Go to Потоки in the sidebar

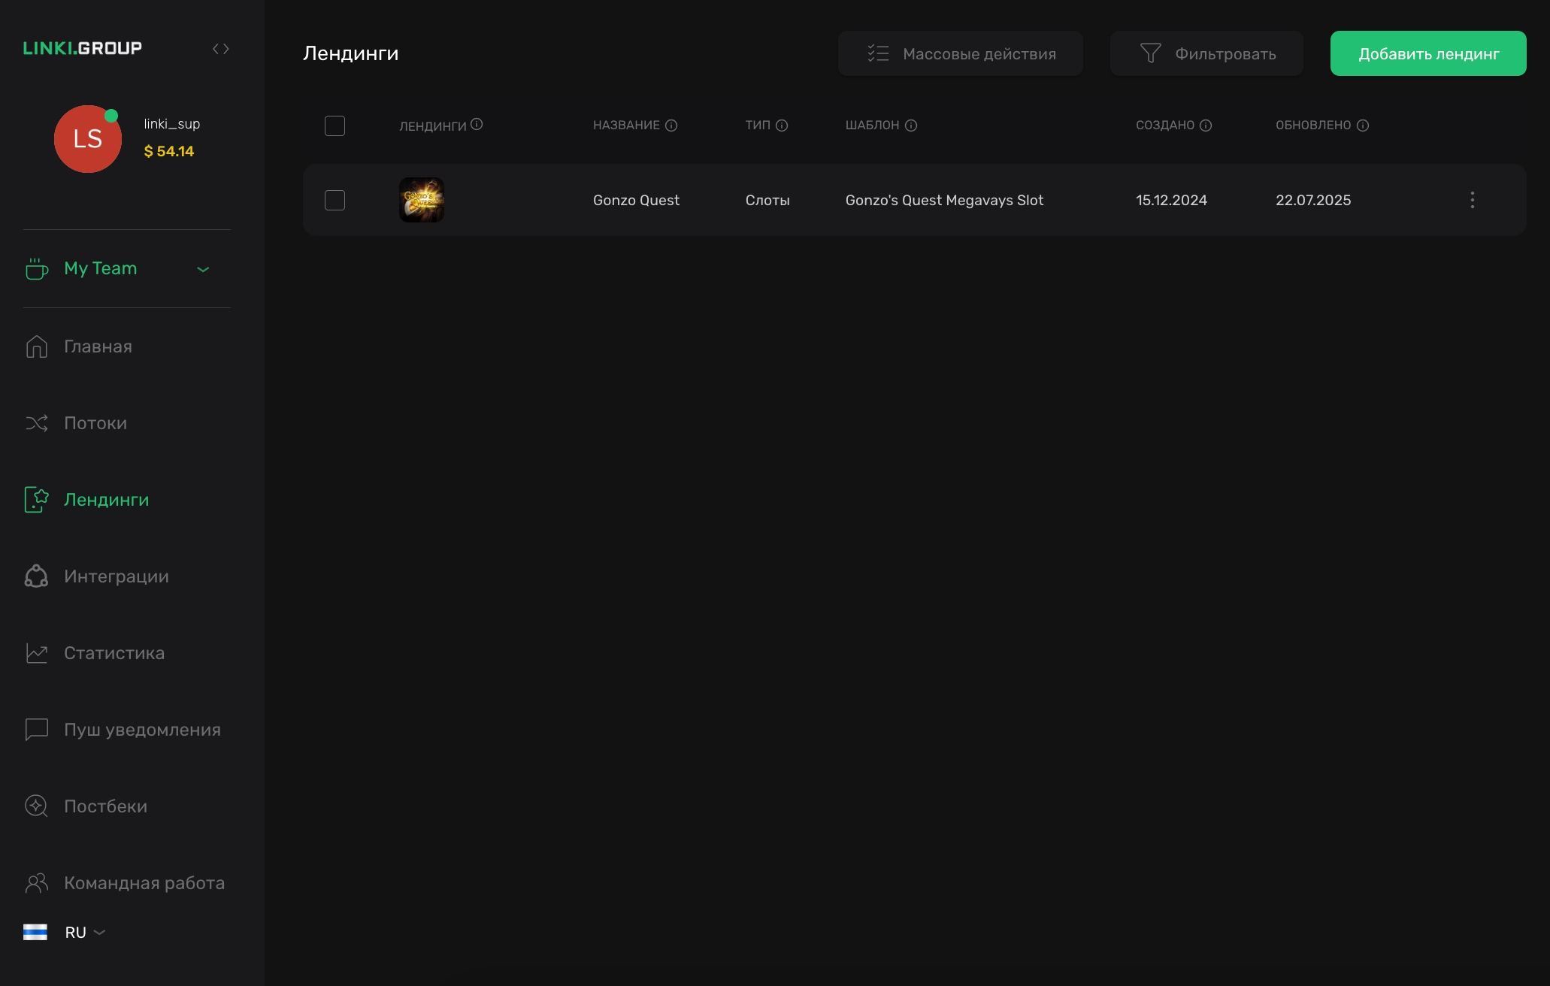[x=95, y=423]
